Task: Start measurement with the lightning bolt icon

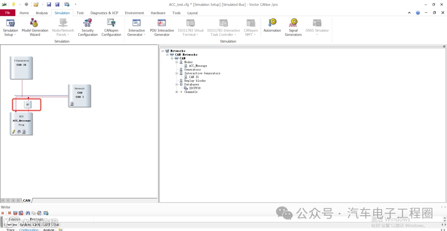Action: [13, 4]
